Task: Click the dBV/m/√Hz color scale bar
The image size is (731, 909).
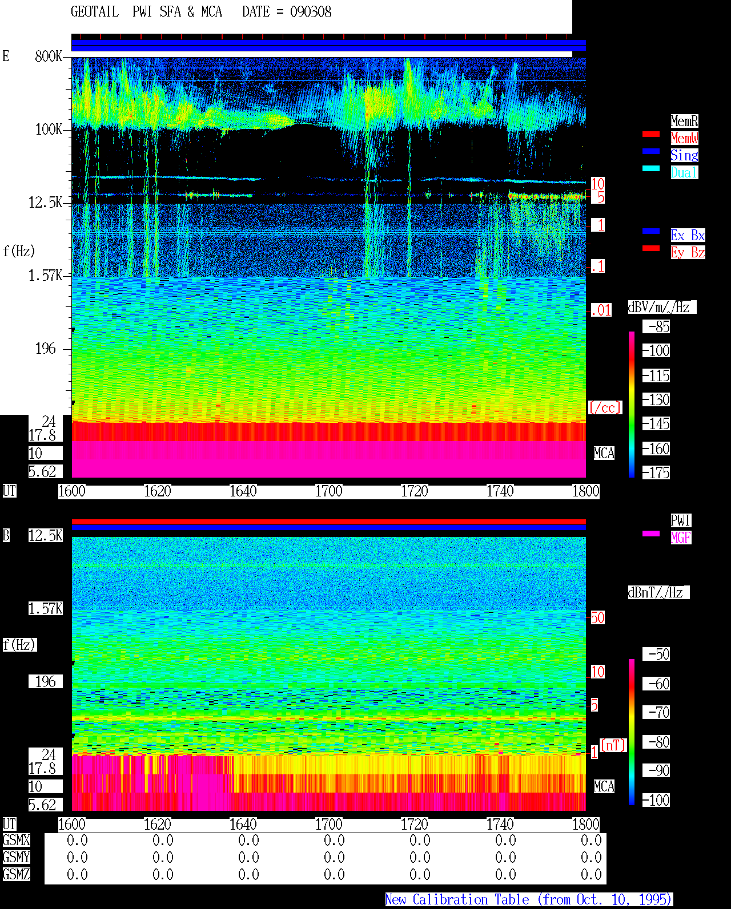Action: point(632,405)
